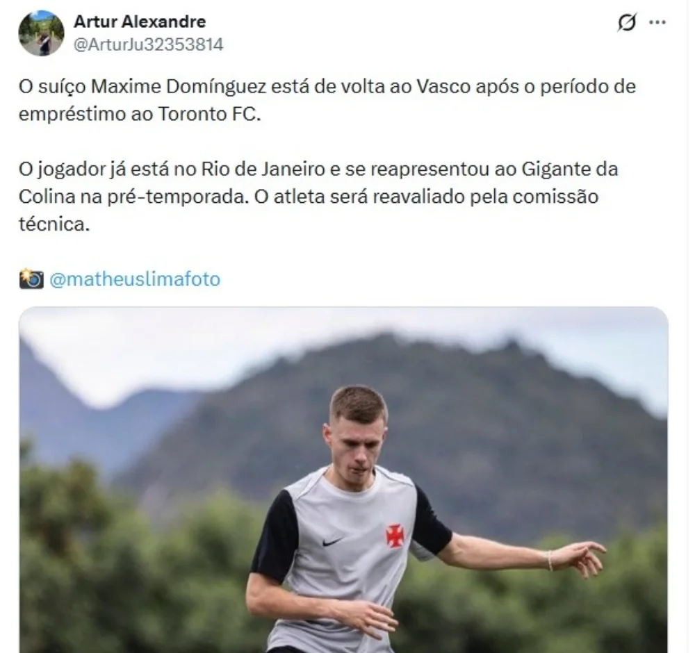Open the @matheuslimafoto mention link
Viewport: 695px width, 653px height.
(135, 279)
